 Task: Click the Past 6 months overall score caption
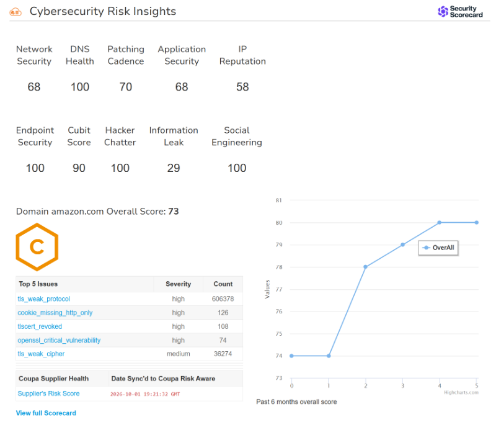click(296, 402)
